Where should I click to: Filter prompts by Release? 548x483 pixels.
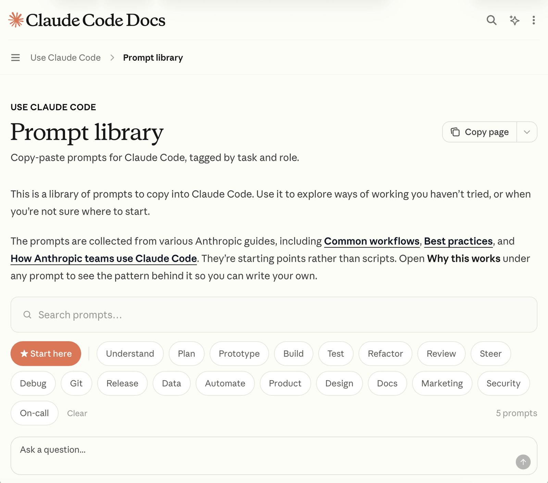[x=122, y=383]
